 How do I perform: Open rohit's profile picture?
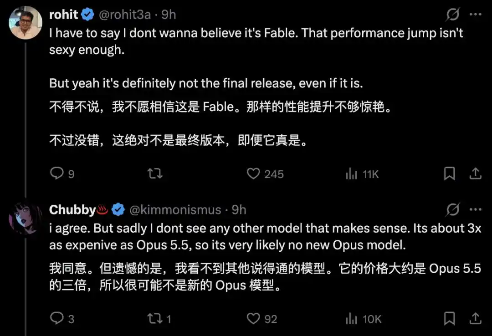[x=26, y=23]
